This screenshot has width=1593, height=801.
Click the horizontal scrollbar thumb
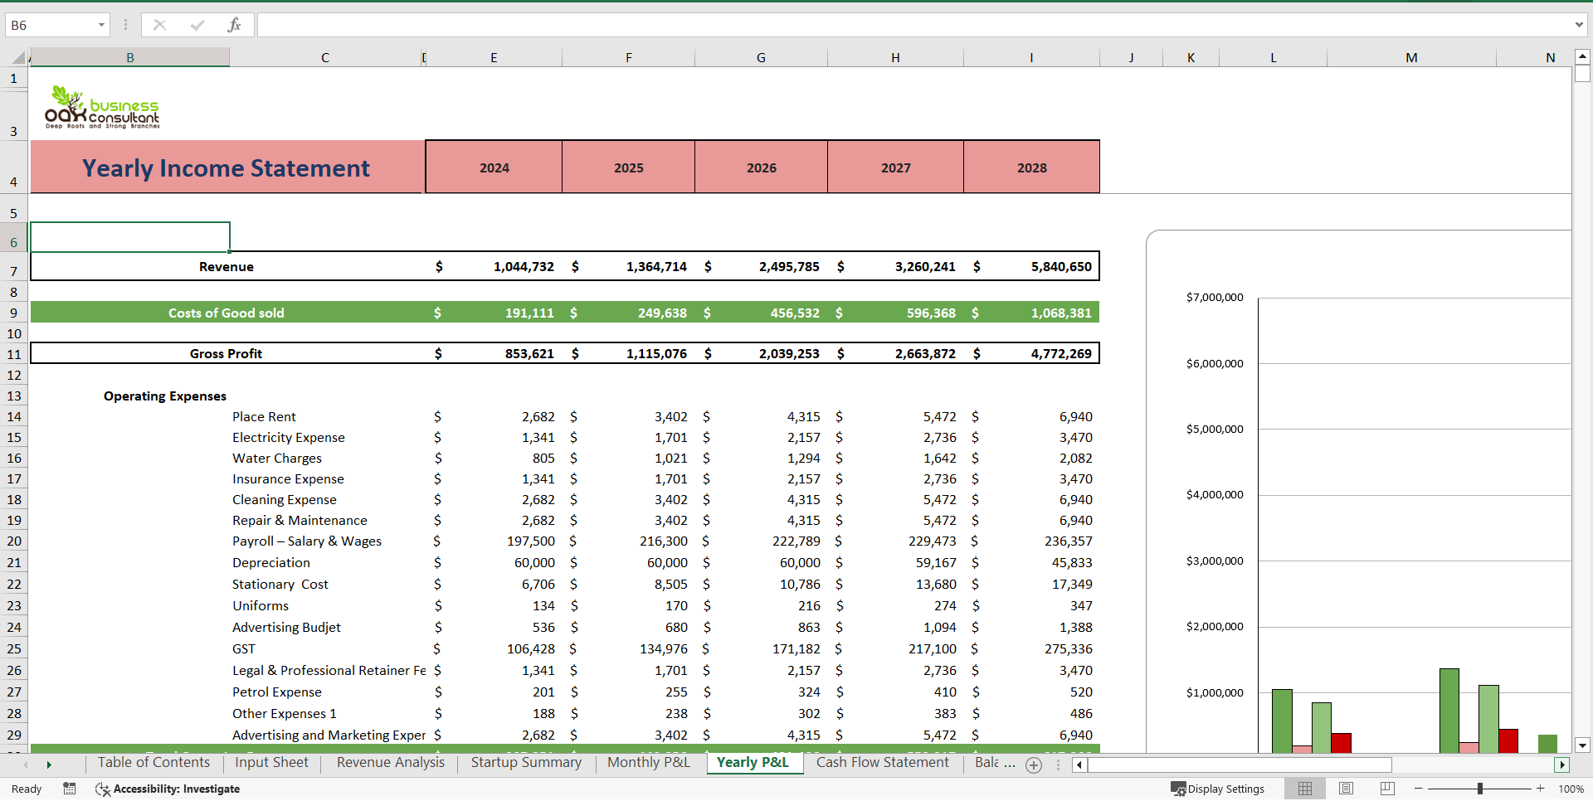[x=1240, y=765]
